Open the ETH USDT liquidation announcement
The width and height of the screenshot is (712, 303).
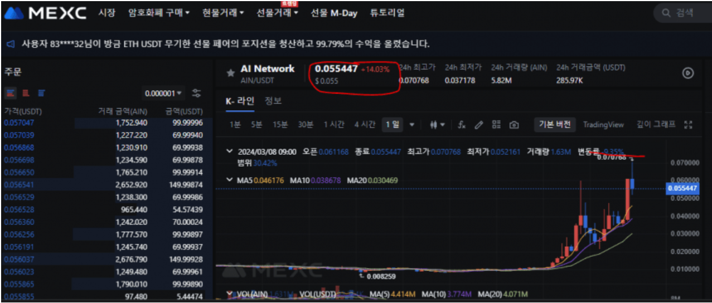225,43
